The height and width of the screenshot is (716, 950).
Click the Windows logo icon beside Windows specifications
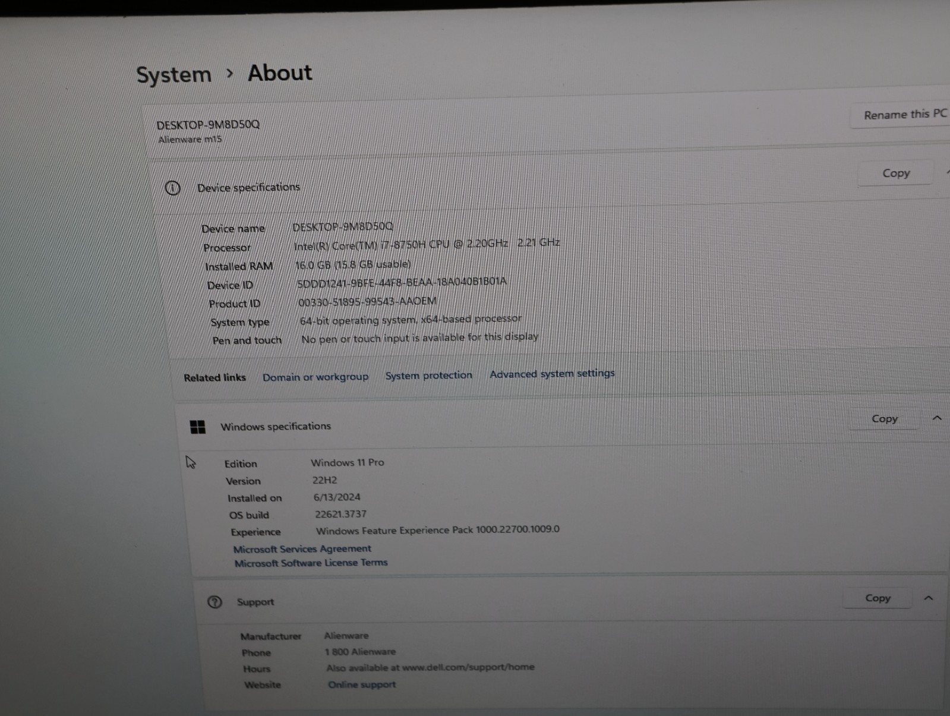[x=198, y=427]
